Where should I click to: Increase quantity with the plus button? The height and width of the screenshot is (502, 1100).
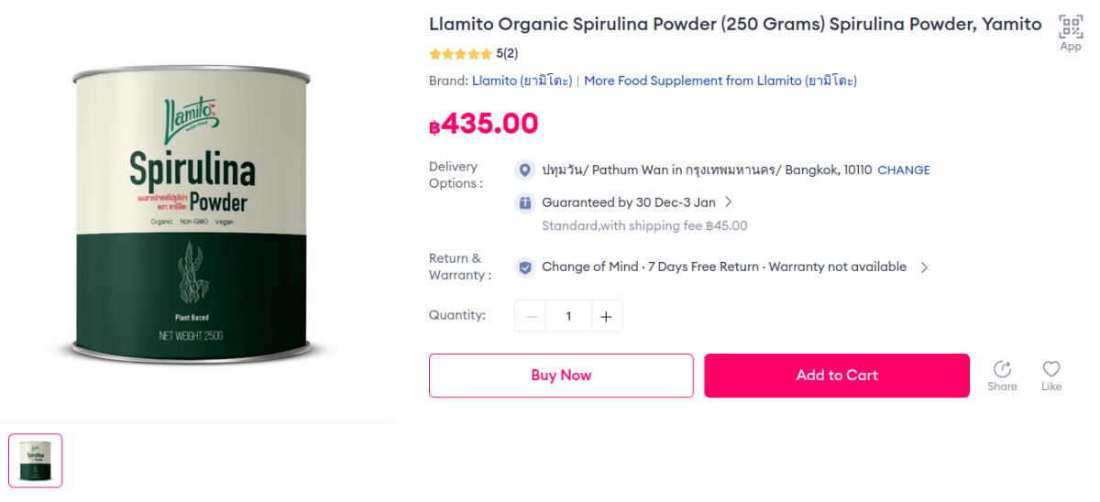(x=606, y=316)
